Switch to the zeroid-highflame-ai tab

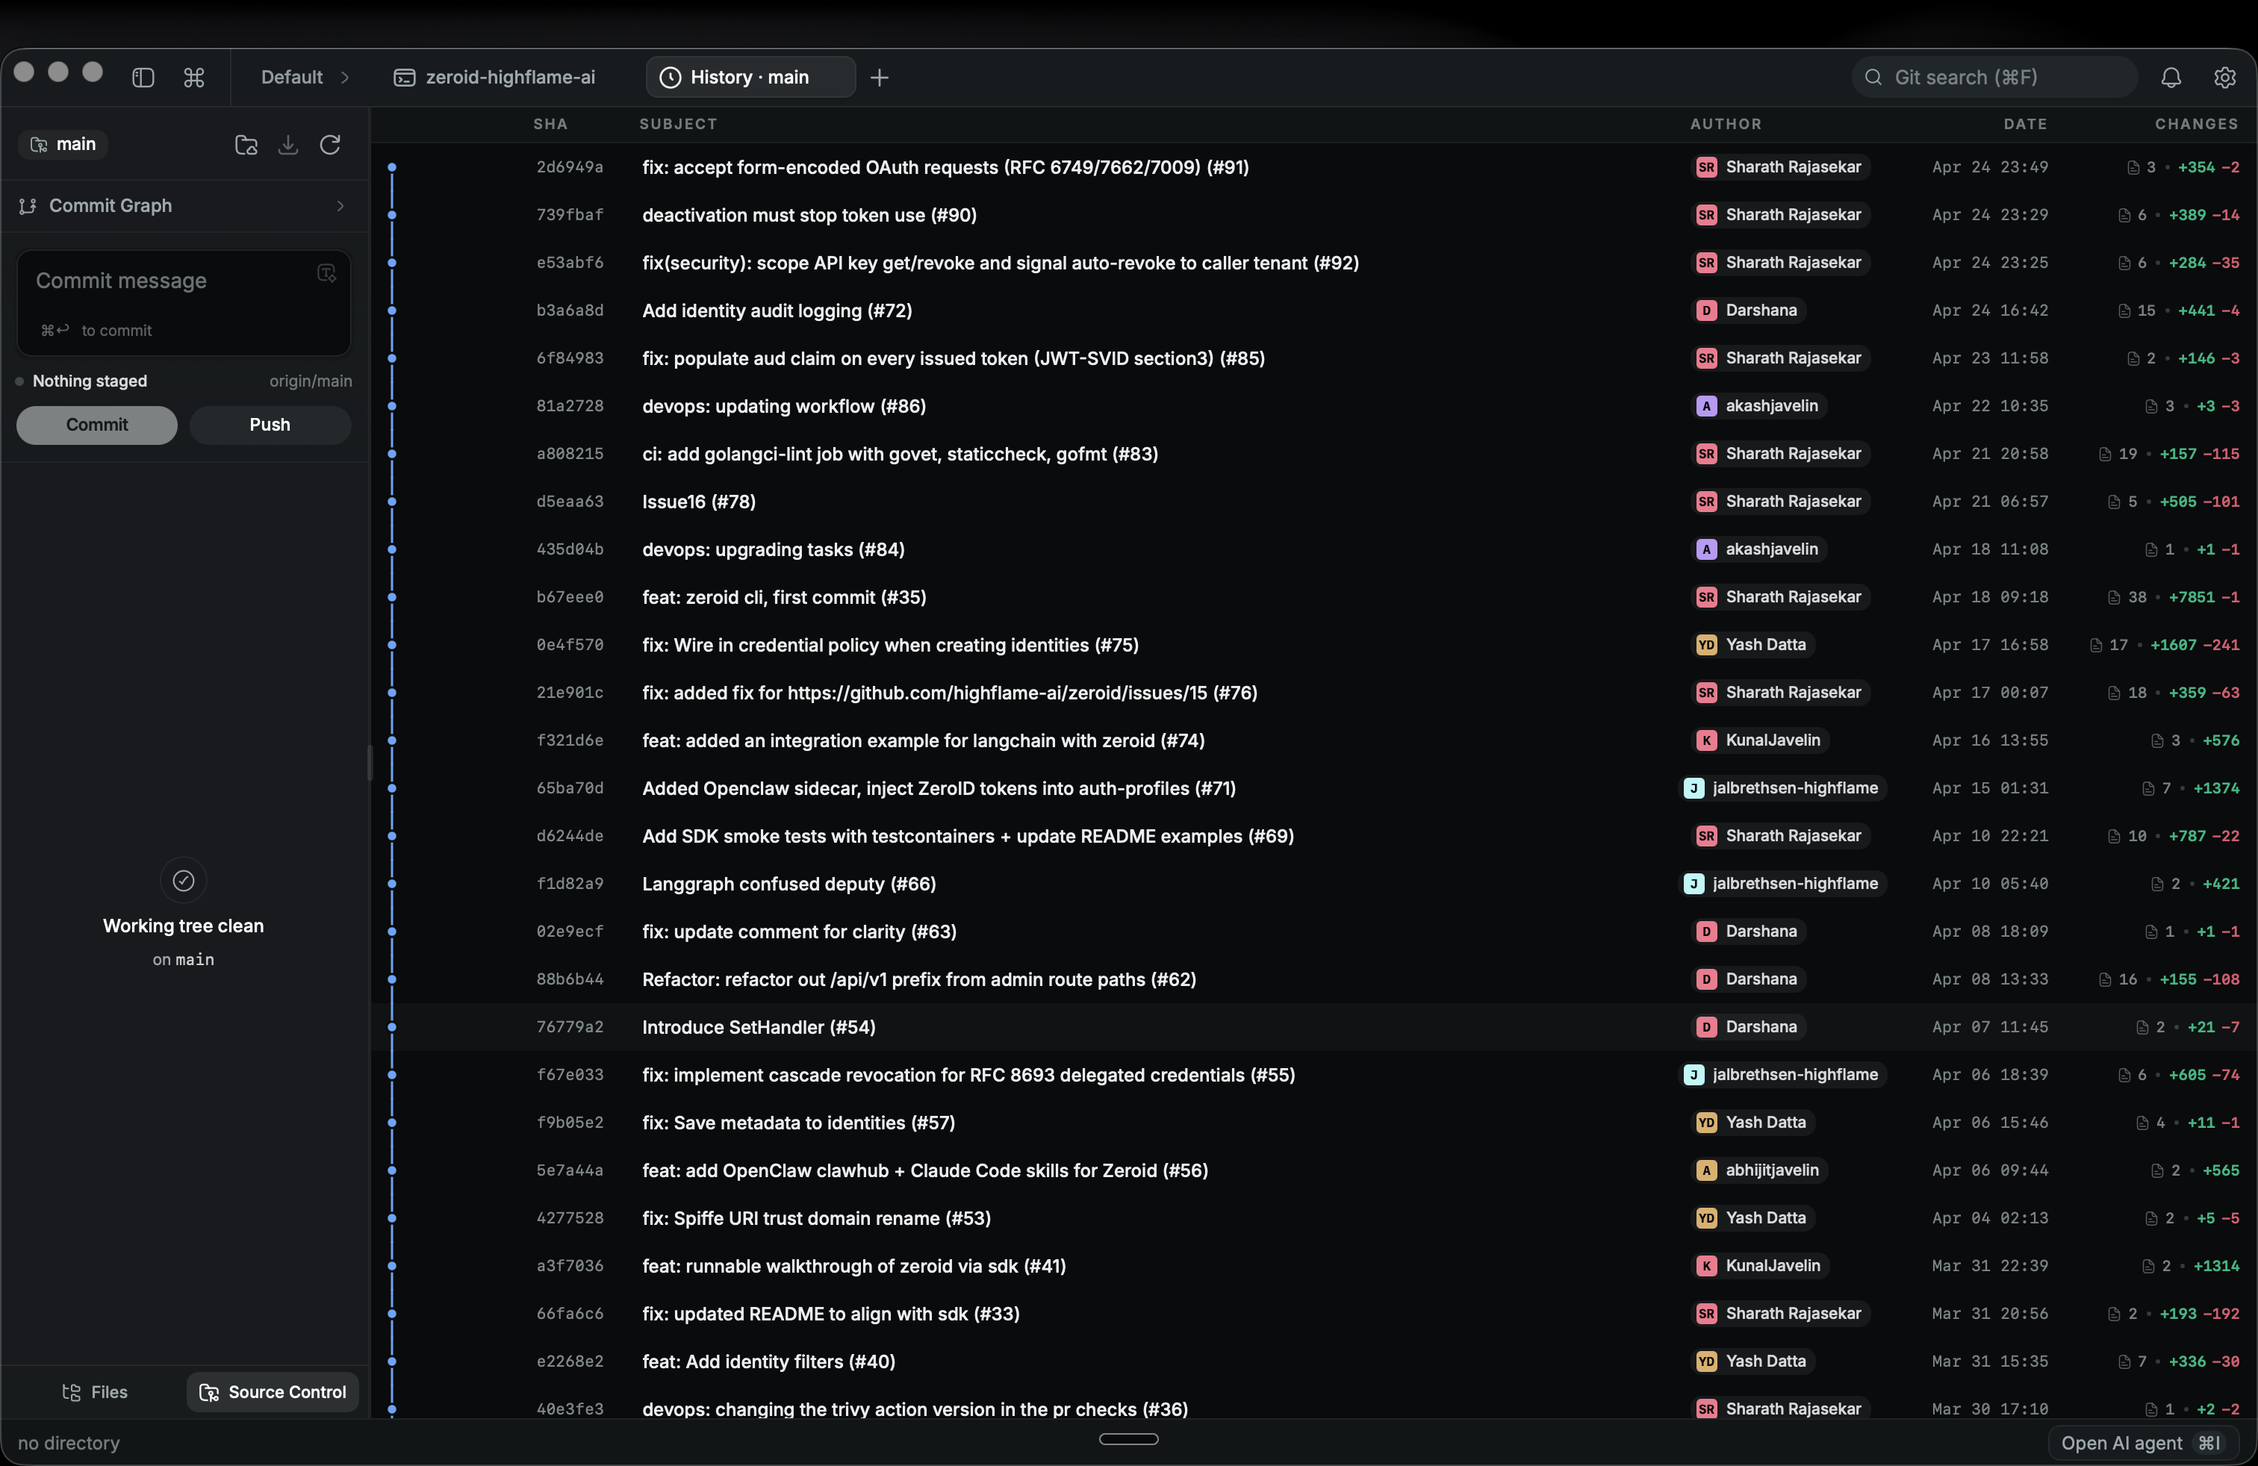495,78
